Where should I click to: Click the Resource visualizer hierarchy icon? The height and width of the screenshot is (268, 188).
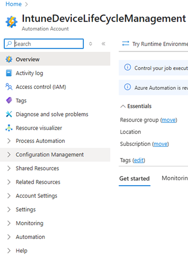[9, 128]
